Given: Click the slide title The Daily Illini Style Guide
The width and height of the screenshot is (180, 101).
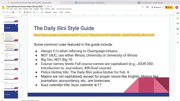Looking at the screenshot, I should (x=64, y=28).
